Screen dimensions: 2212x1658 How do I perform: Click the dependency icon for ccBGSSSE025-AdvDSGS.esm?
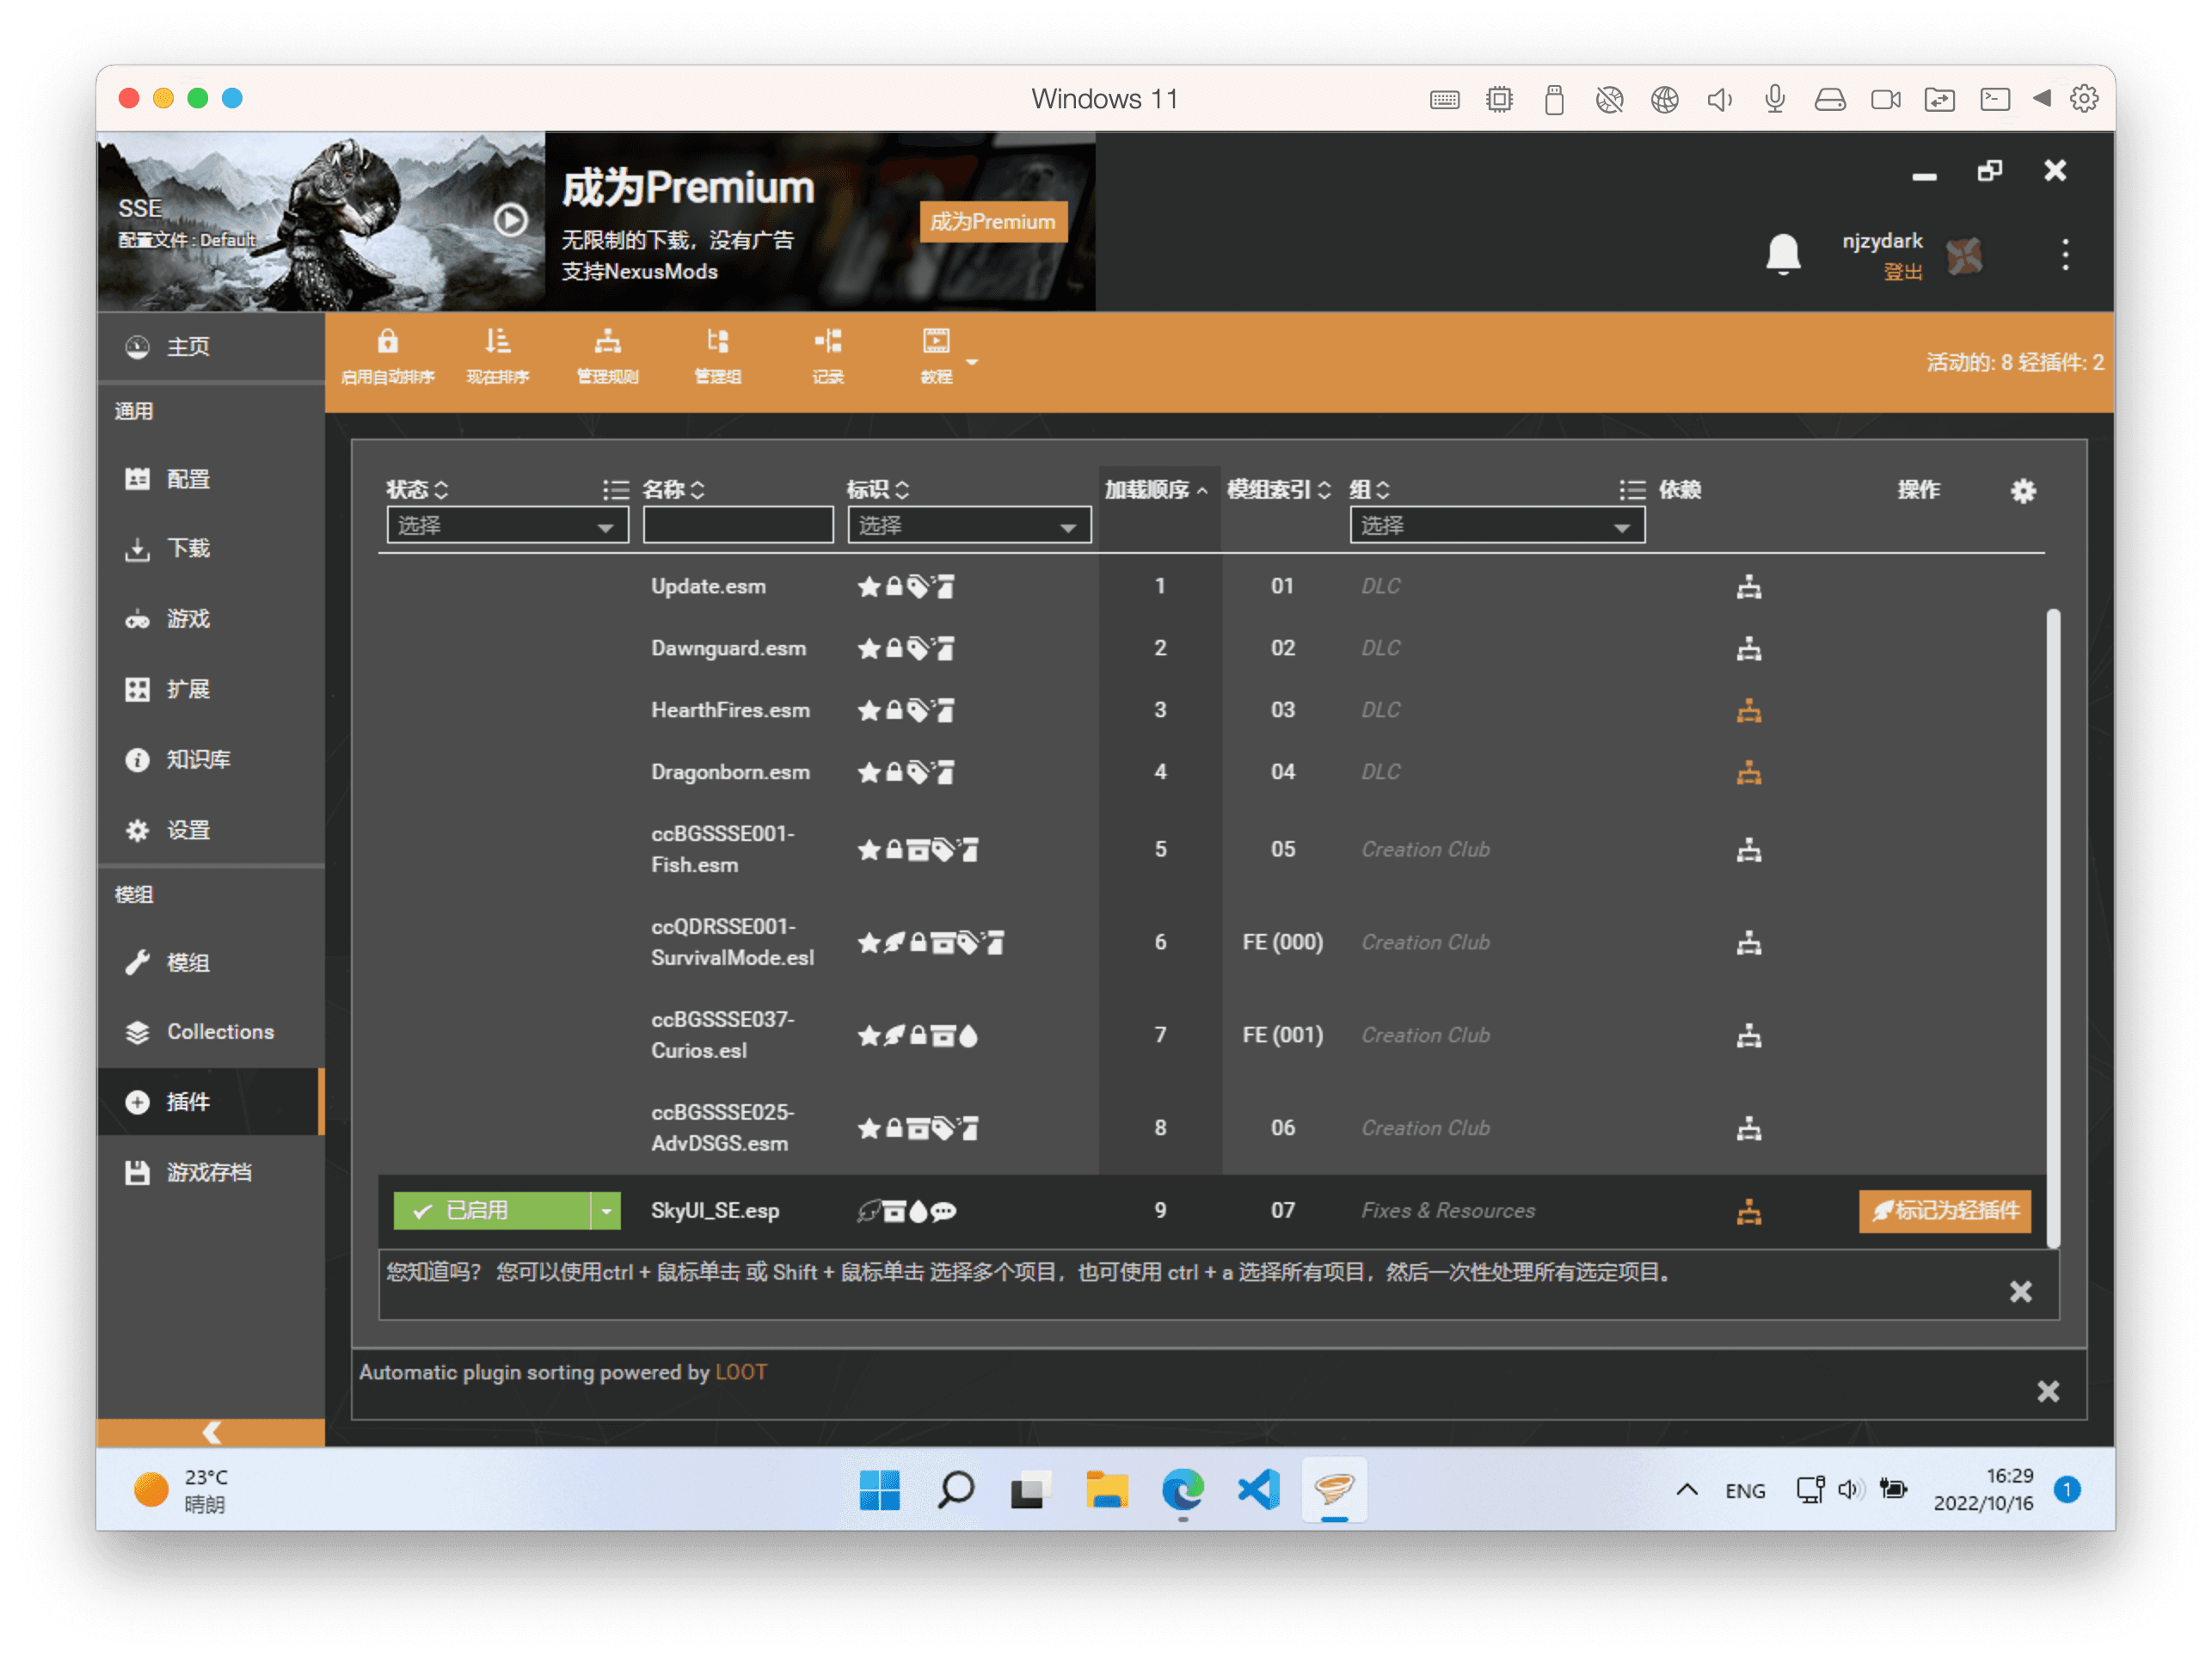1748,1128
